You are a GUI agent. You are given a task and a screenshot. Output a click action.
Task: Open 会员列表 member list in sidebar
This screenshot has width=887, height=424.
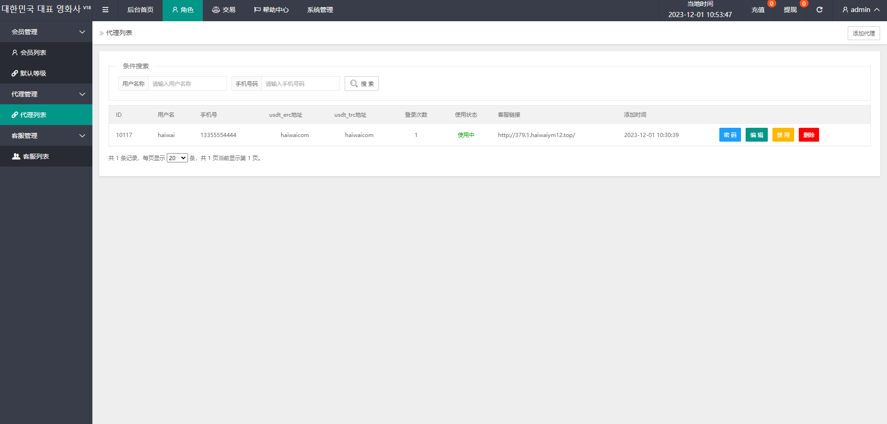[x=33, y=53]
